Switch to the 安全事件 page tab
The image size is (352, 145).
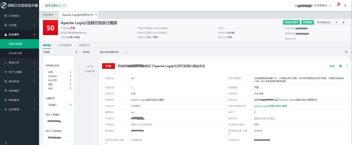(x=49, y=15)
